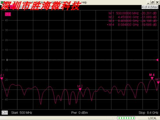160x120 pixels.
Task: Click the LOCAL status indicator
Action: point(152,118)
